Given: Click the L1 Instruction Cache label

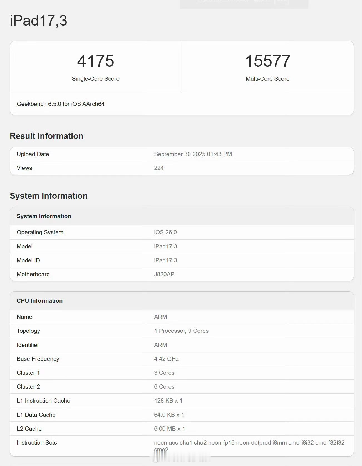Looking at the screenshot, I should 43,401.
